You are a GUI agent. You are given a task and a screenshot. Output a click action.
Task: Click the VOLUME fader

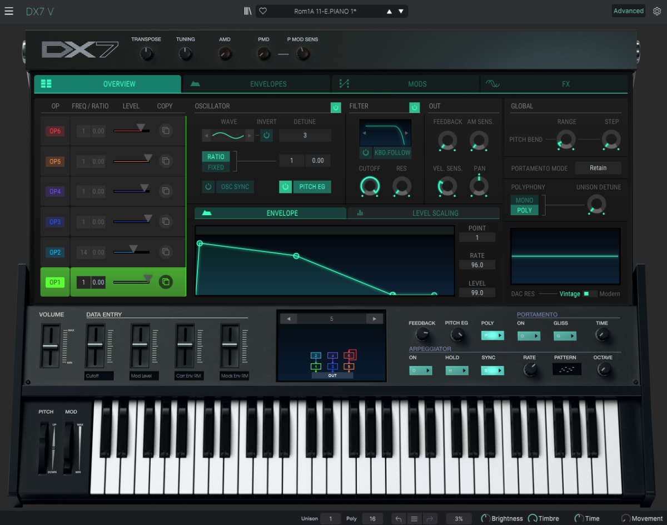click(51, 346)
